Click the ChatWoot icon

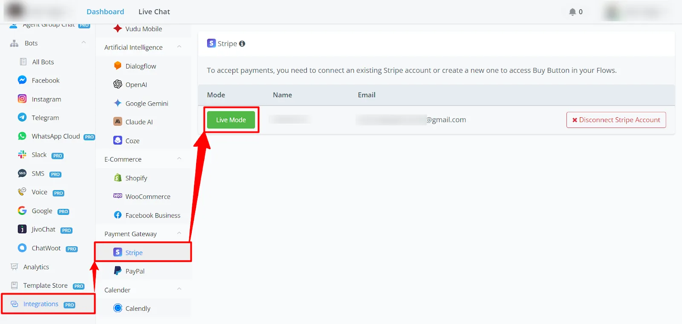pos(22,248)
